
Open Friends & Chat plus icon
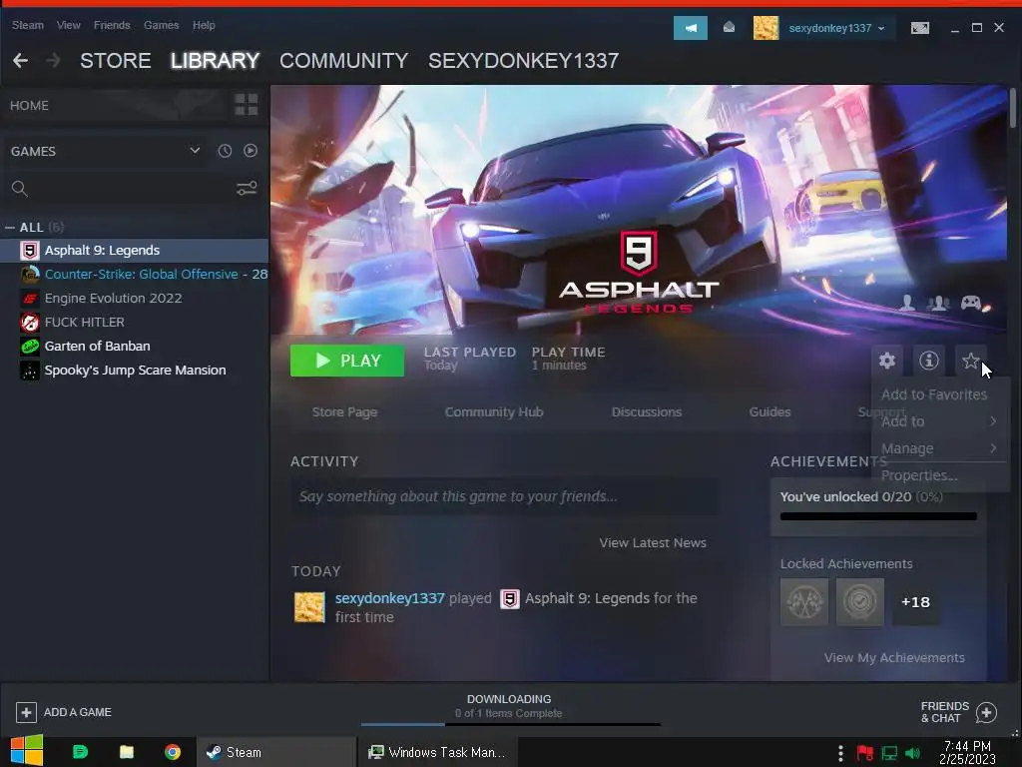[986, 712]
